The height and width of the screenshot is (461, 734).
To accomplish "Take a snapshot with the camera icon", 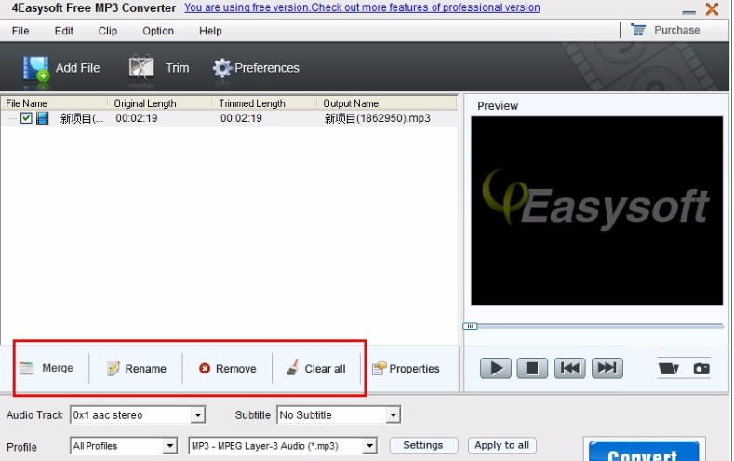I will (x=701, y=369).
